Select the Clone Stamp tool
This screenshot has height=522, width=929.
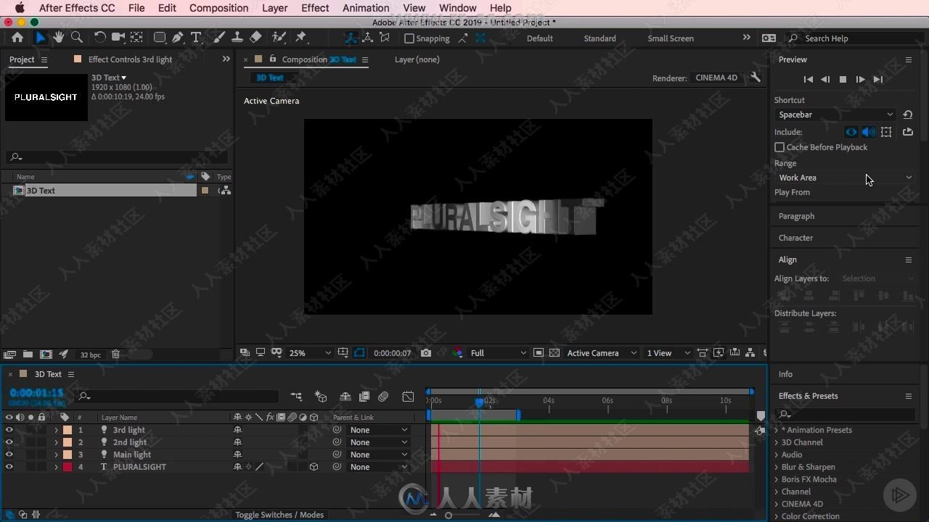click(237, 38)
